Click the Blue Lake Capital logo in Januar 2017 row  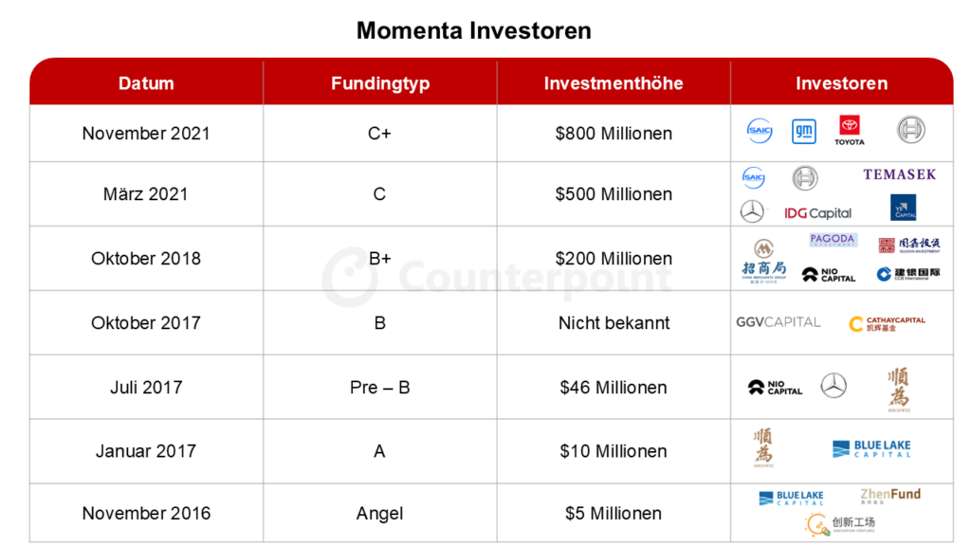tap(871, 448)
